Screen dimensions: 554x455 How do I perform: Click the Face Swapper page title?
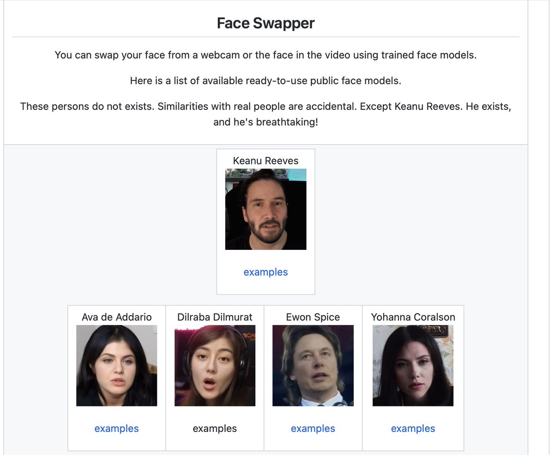(265, 23)
